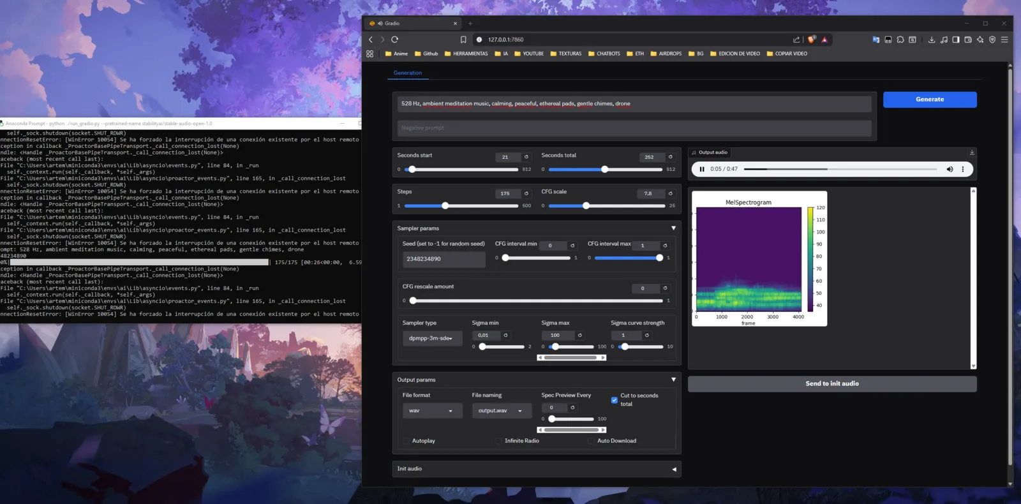Open a new browser tab
The height and width of the screenshot is (504, 1021).
pos(470,24)
